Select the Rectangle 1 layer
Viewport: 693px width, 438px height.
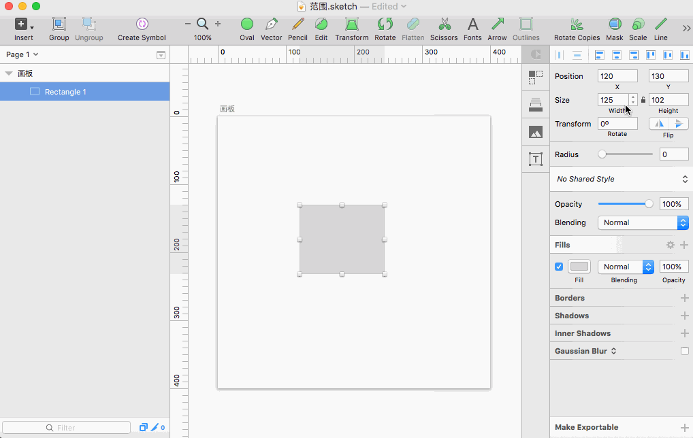[x=85, y=91]
